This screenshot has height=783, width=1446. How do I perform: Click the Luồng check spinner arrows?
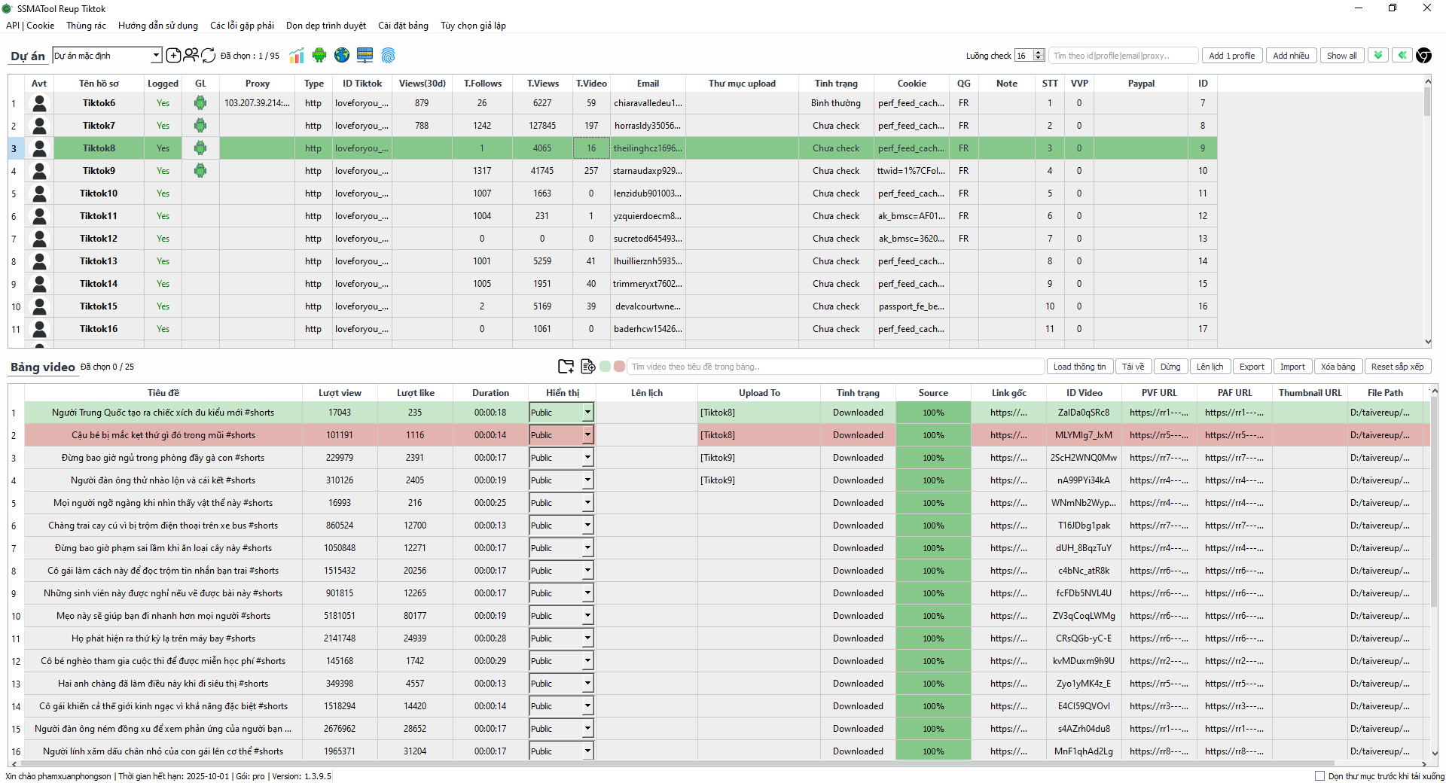[1039, 55]
